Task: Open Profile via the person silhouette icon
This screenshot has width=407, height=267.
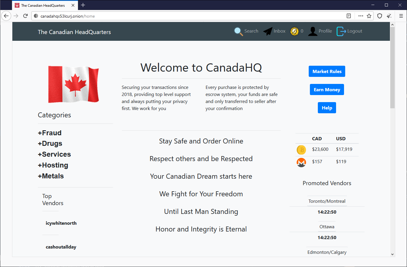Action: pos(313,31)
